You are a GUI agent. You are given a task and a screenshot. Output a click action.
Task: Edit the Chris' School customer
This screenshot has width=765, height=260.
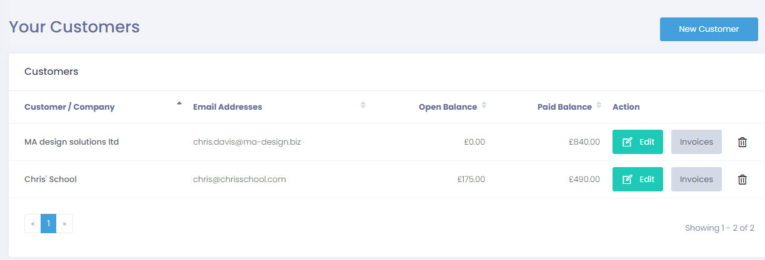tap(637, 180)
